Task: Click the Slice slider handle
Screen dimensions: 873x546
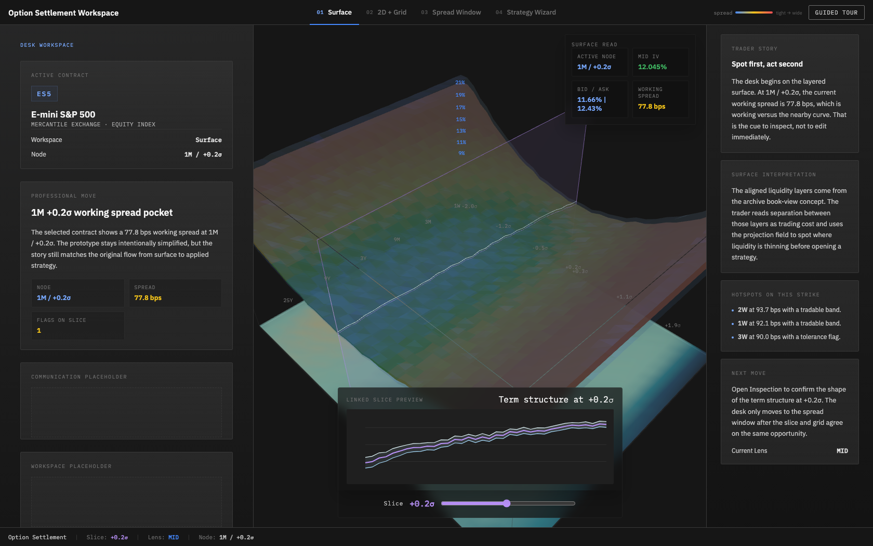Action: tap(507, 503)
